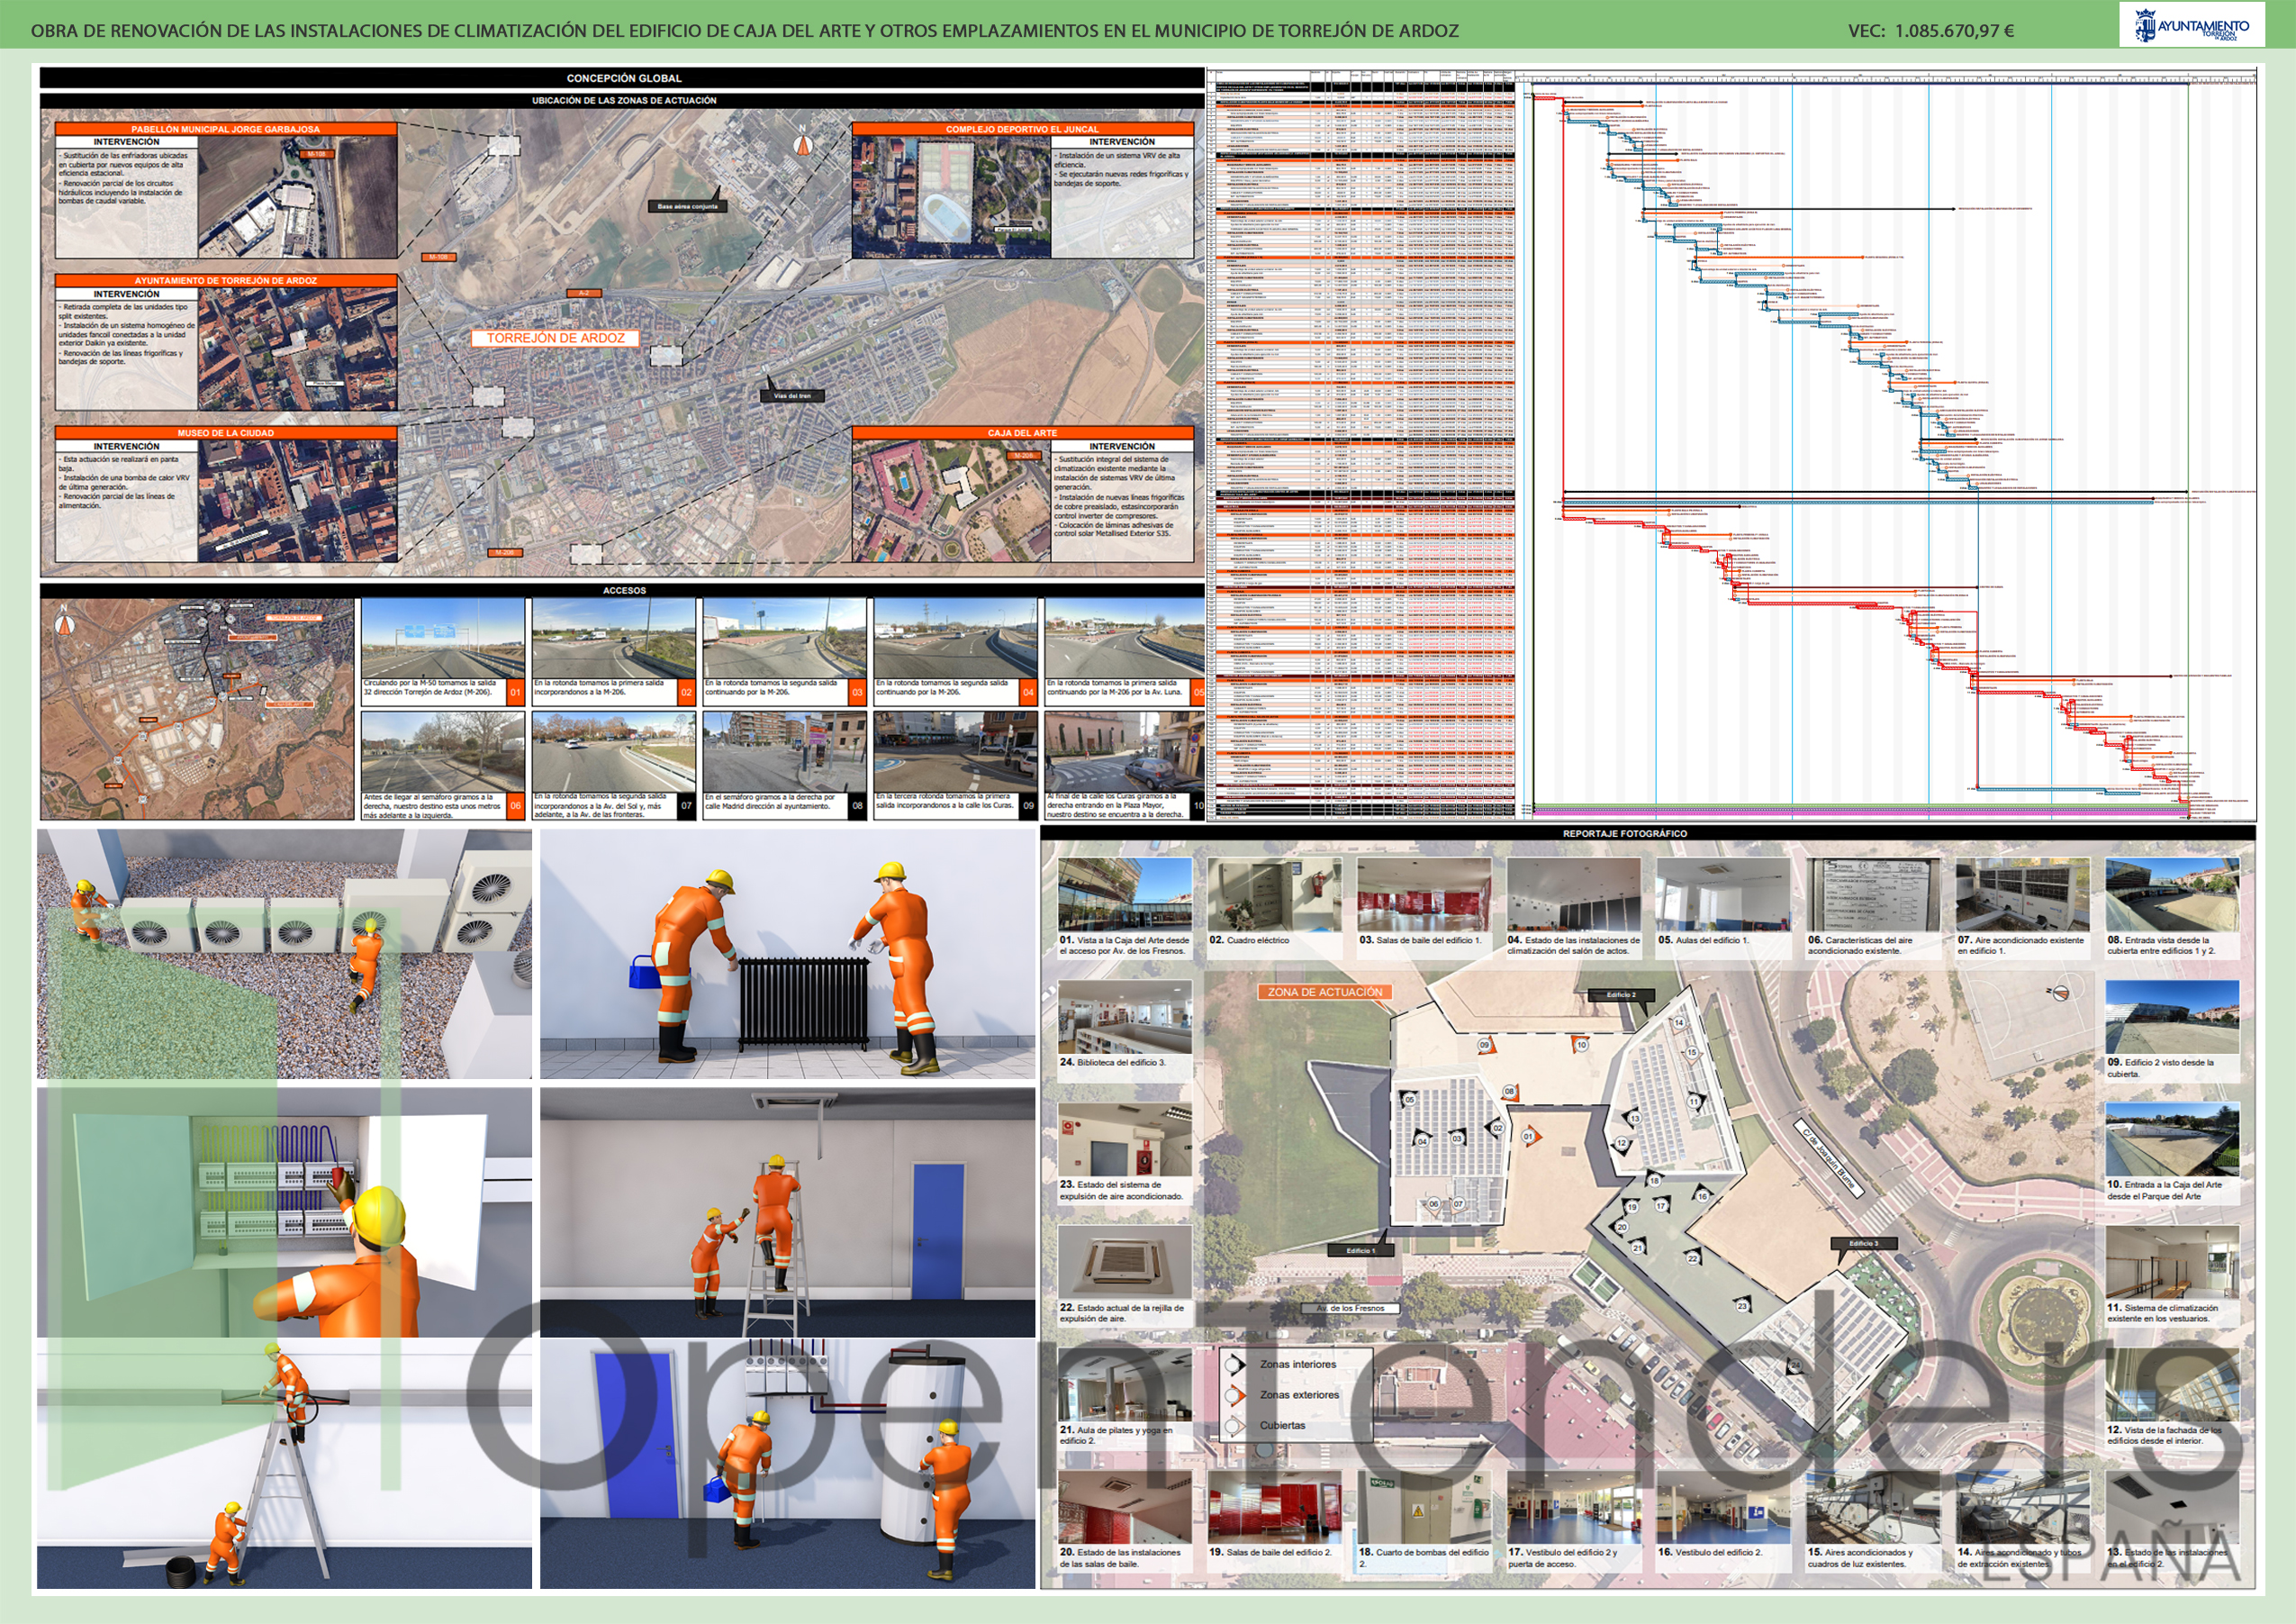Click the Zonas exteriores orange legend icon
This screenshot has width=2296, height=1624.
tap(1235, 1395)
